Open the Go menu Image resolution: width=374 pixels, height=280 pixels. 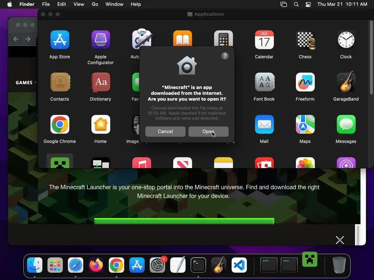[95, 4]
